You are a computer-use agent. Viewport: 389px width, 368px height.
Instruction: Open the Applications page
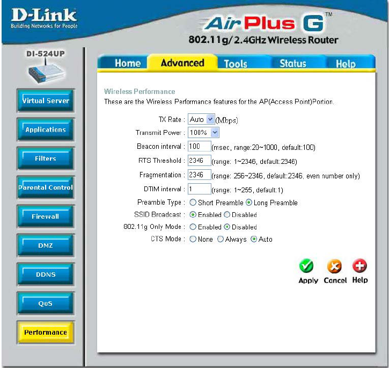46,129
